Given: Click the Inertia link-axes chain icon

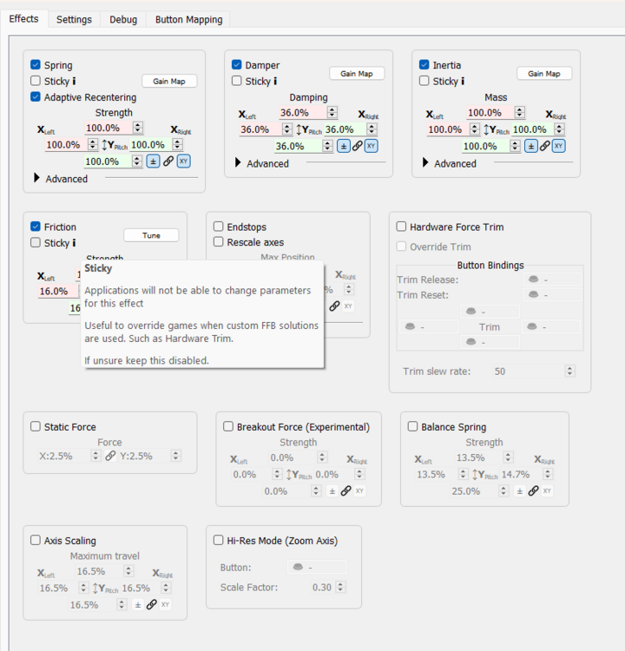Looking at the screenshot, I should (x=544, y=146).
